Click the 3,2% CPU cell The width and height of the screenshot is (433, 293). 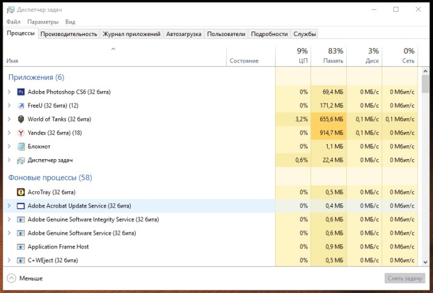293,120
